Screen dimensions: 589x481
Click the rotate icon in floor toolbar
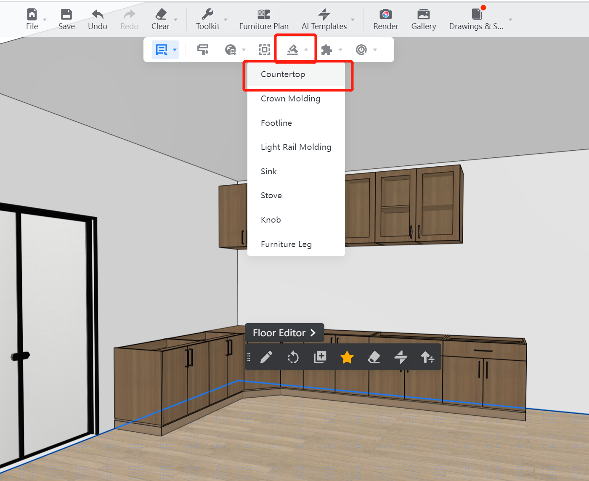[x=293, y=357]
